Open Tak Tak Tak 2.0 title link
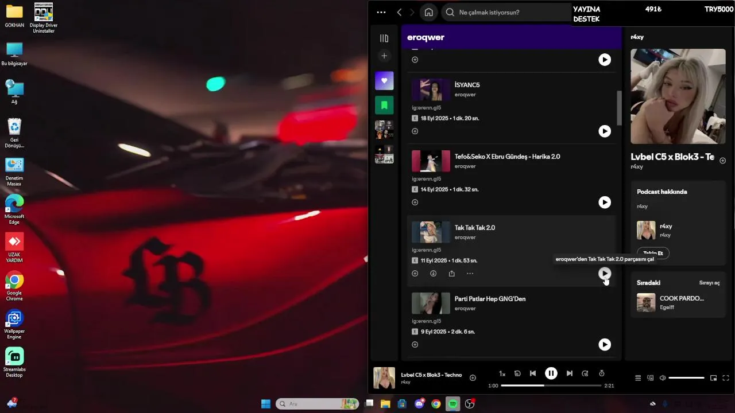This screenshot has width=735, height=413. 475,228
